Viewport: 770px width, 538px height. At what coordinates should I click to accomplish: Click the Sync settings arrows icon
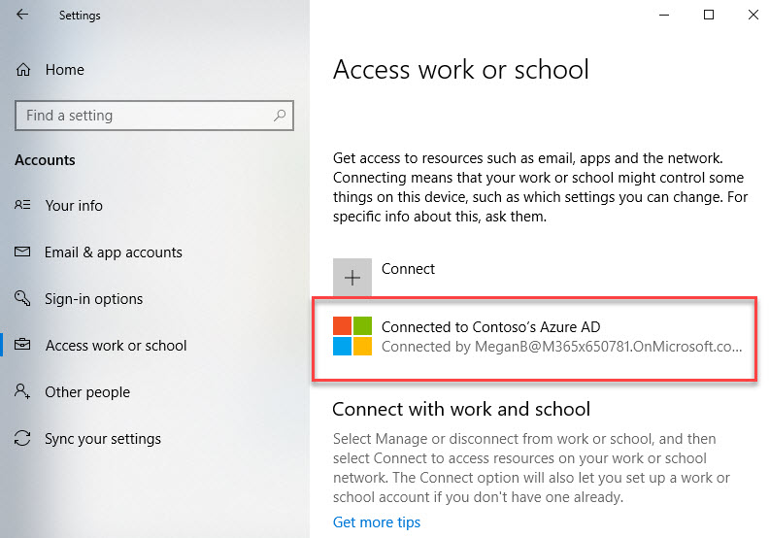(x=22, y=438)
